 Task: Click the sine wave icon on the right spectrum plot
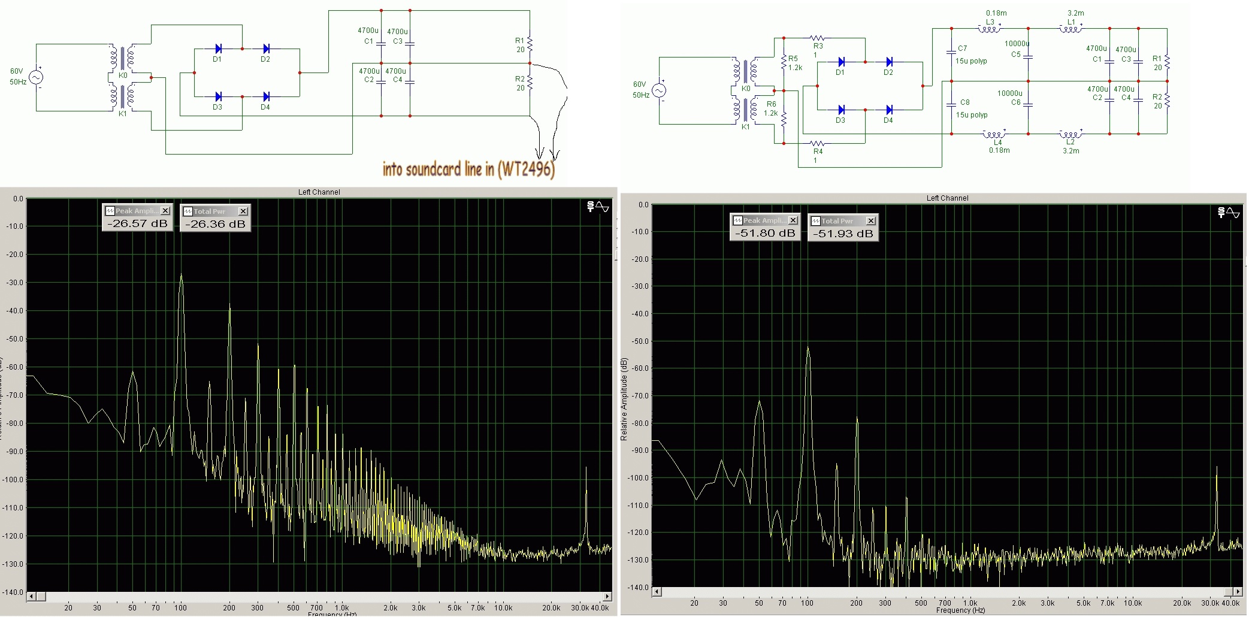point(1233,213)
